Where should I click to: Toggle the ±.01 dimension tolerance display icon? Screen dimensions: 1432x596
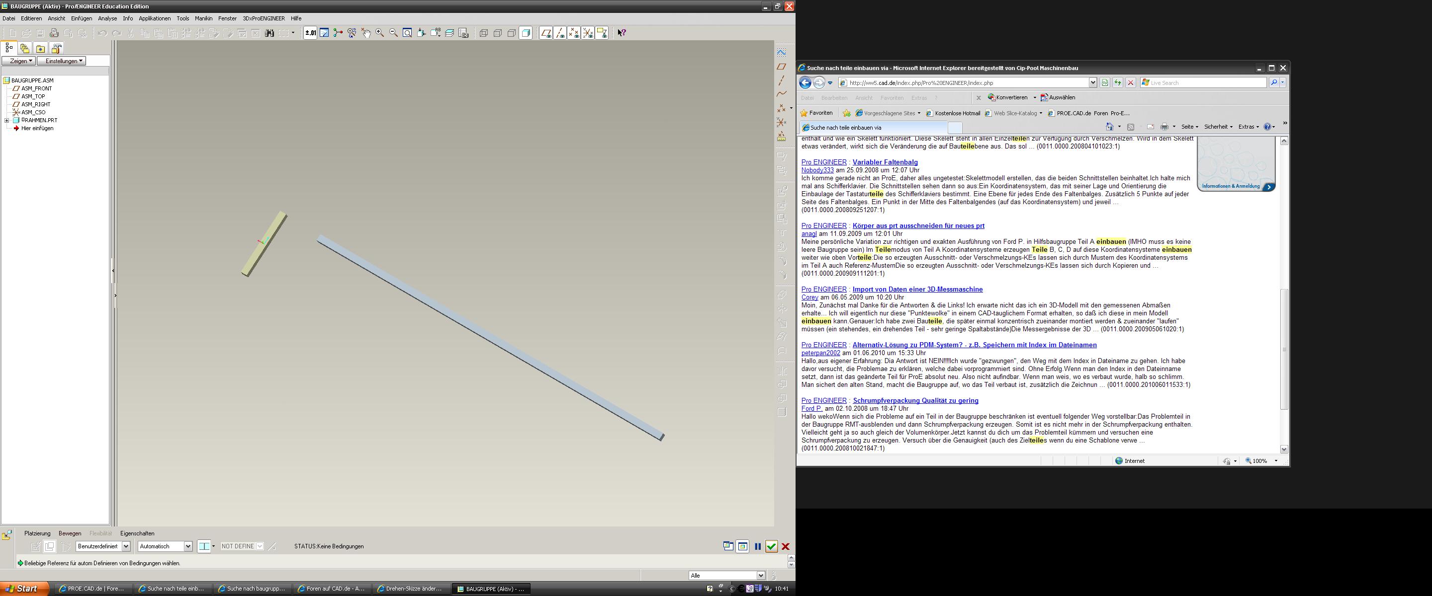pyautogui.click(x=310, y=33)
